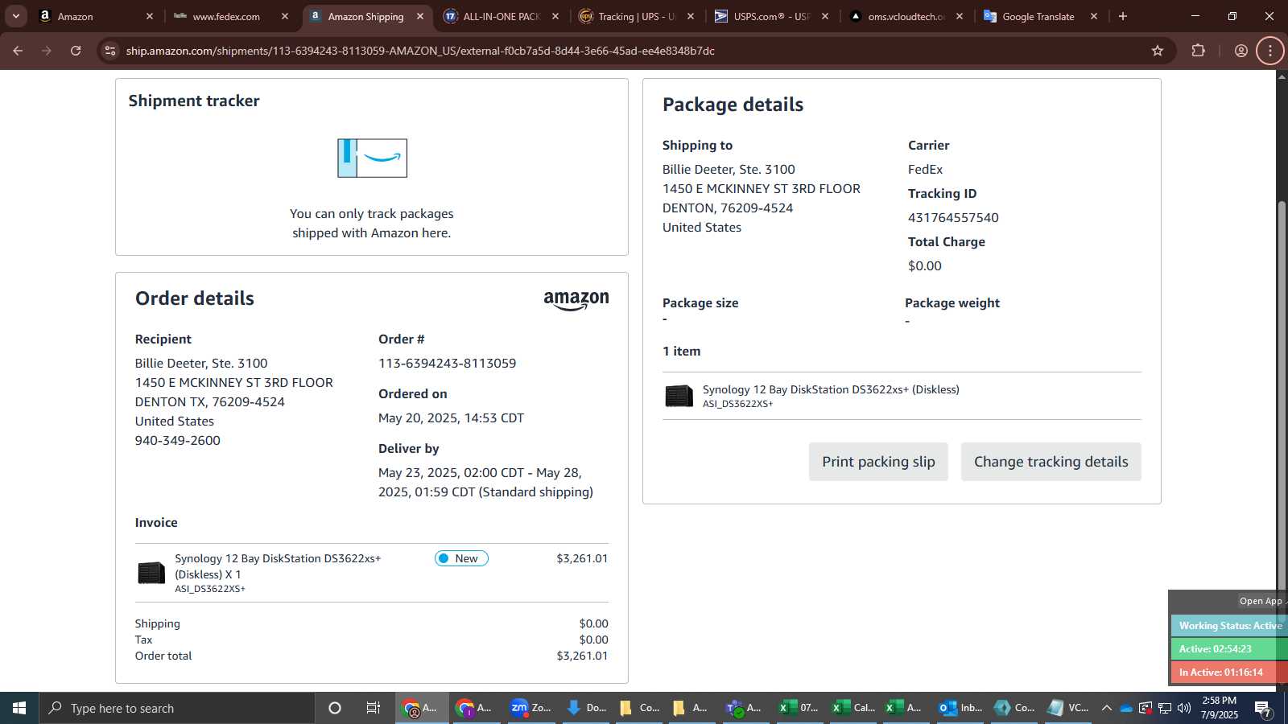Click the taskbar search box
The height and width of the screenshot is (724, 1288).
click(x=177, y=708)
